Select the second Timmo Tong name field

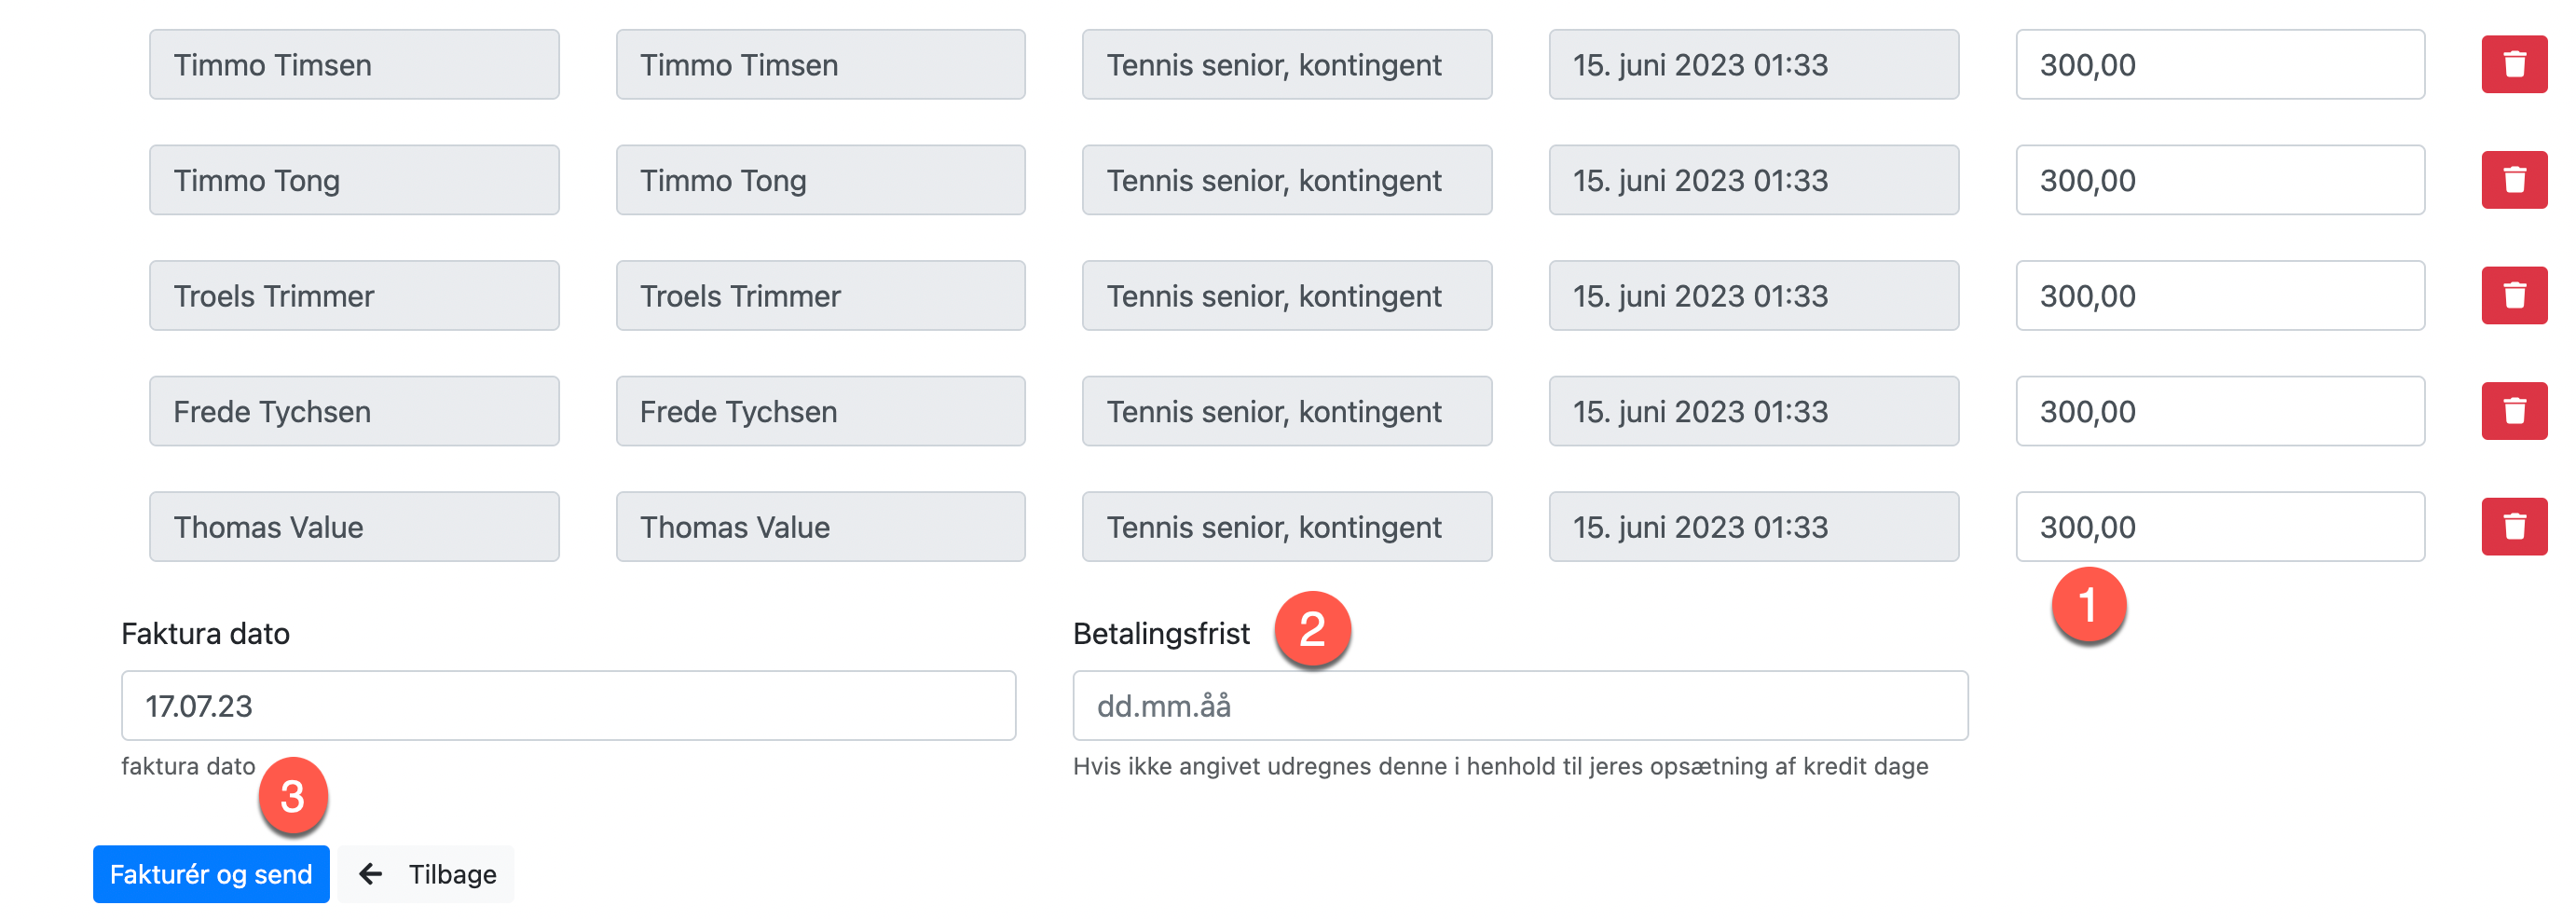coord(820,180)
